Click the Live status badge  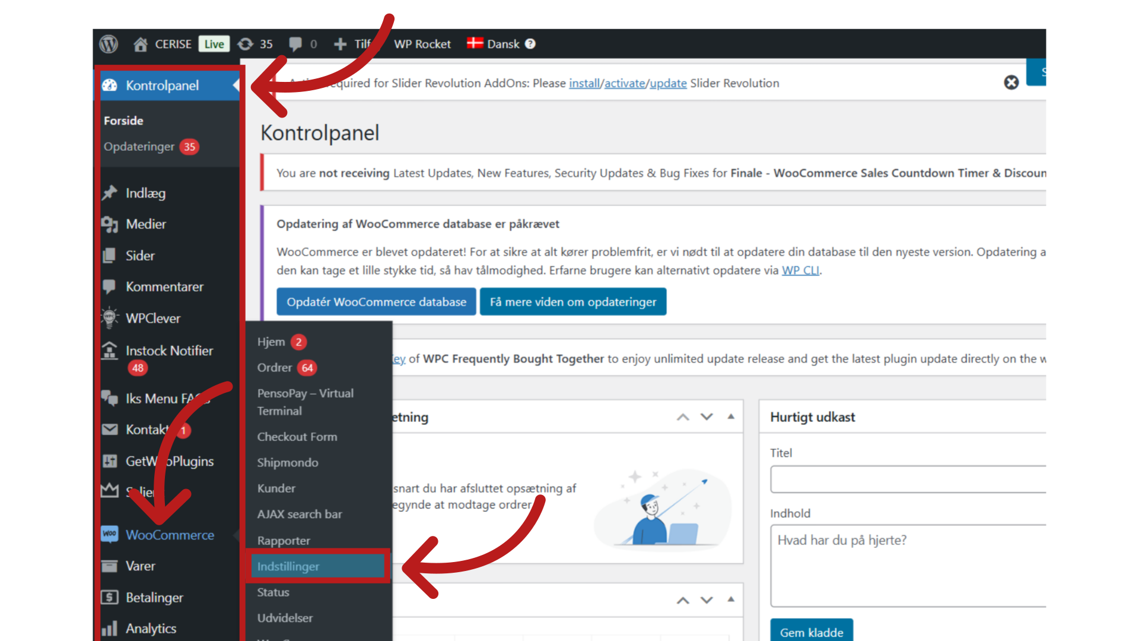click(x=214, y=44)
